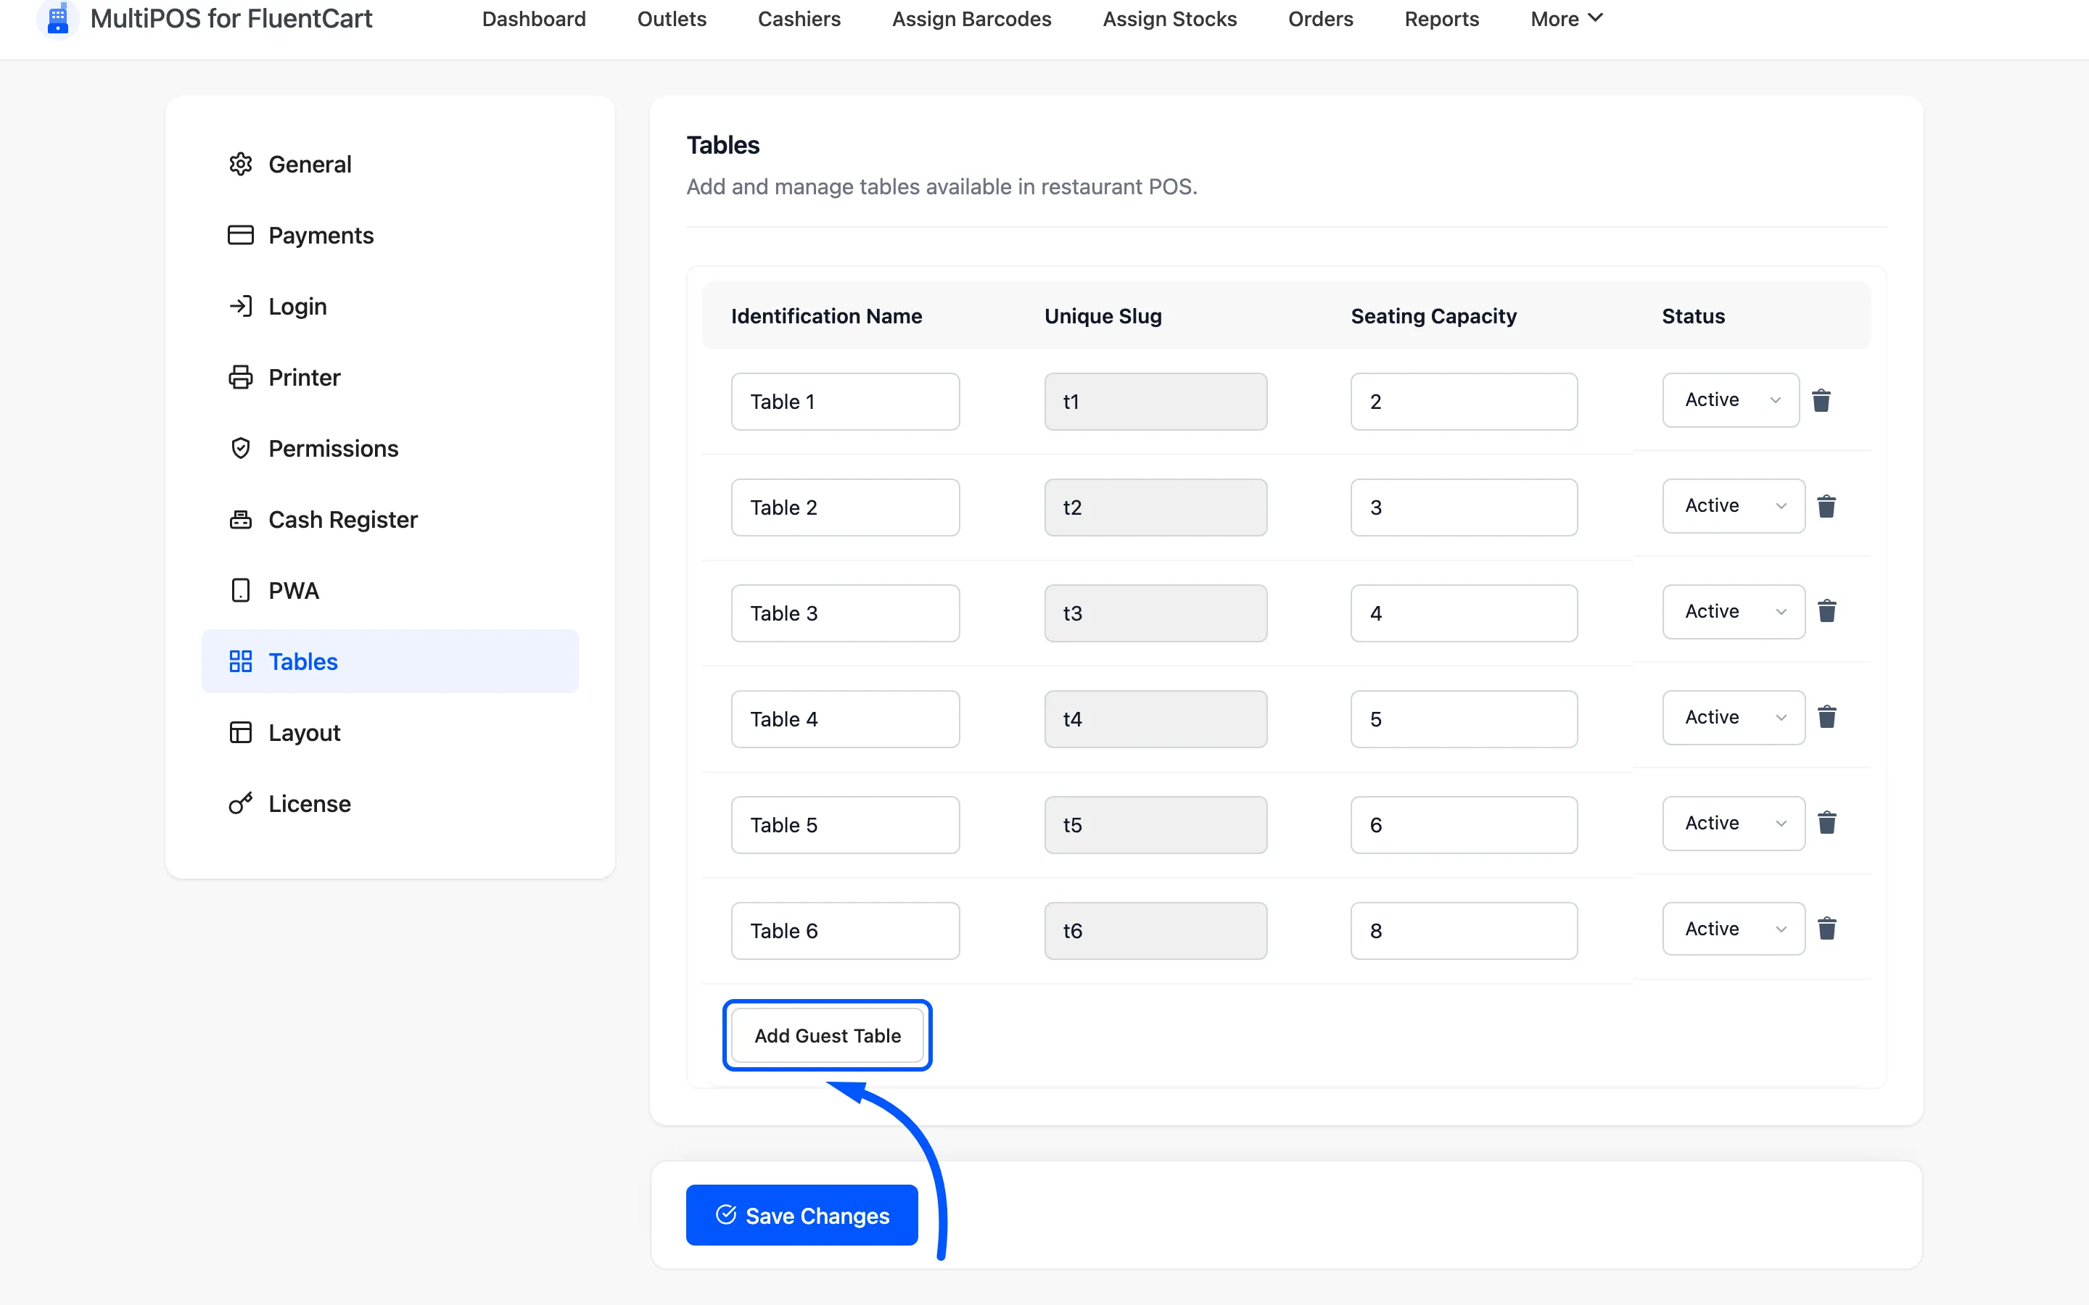Image resolution: width=2089 pixels, height=1305 pixels.
Task: Open Reports page from navigation
Action: pyautogui.click(x=1441, y=19)
